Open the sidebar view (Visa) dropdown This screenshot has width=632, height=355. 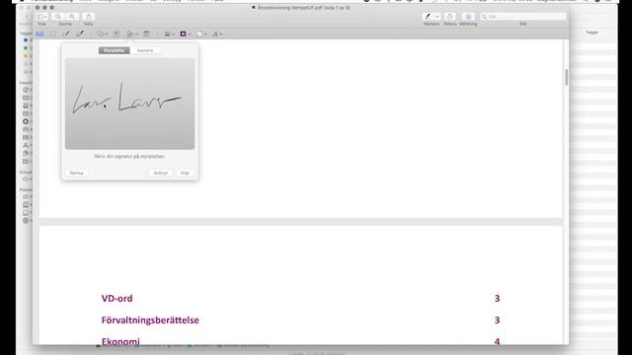pyautogui.click(x=41, y=17)
